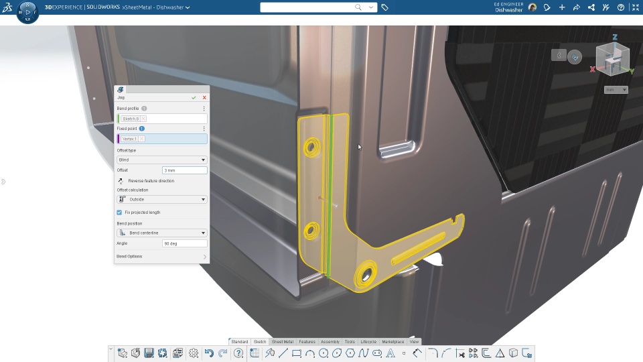The width and height of the screenshot is (643, 362).
Task: Switch to the View tab
Action: pyautogui.click(x=414, y=341)
